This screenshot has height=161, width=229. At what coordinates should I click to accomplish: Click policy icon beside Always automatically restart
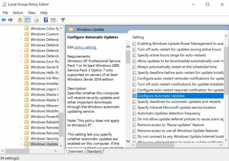pos(134,67)
